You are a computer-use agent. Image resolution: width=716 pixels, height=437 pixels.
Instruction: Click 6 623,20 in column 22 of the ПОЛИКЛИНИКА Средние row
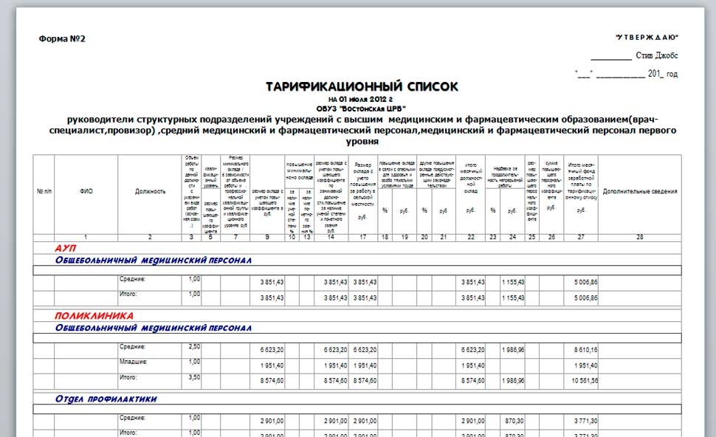coord(472,350)
